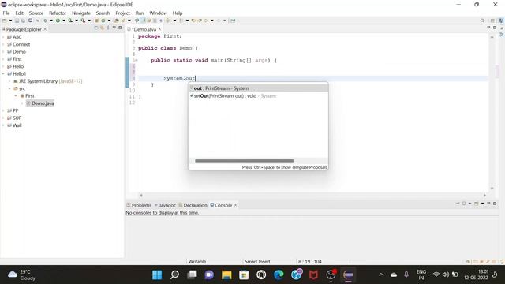
Task: Click the content assist horizontal scrollbar
Action: (x=244, y=161)
